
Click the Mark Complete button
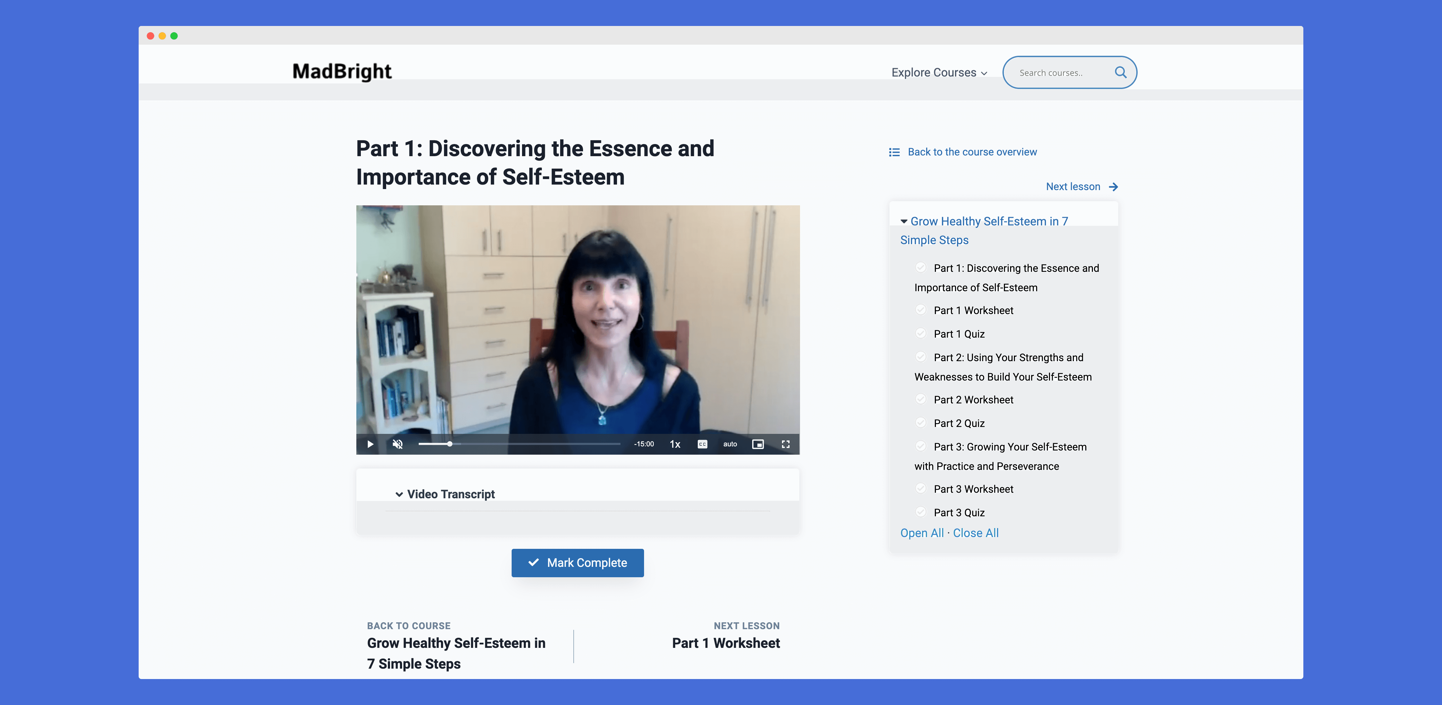click(x=577, y=562)
